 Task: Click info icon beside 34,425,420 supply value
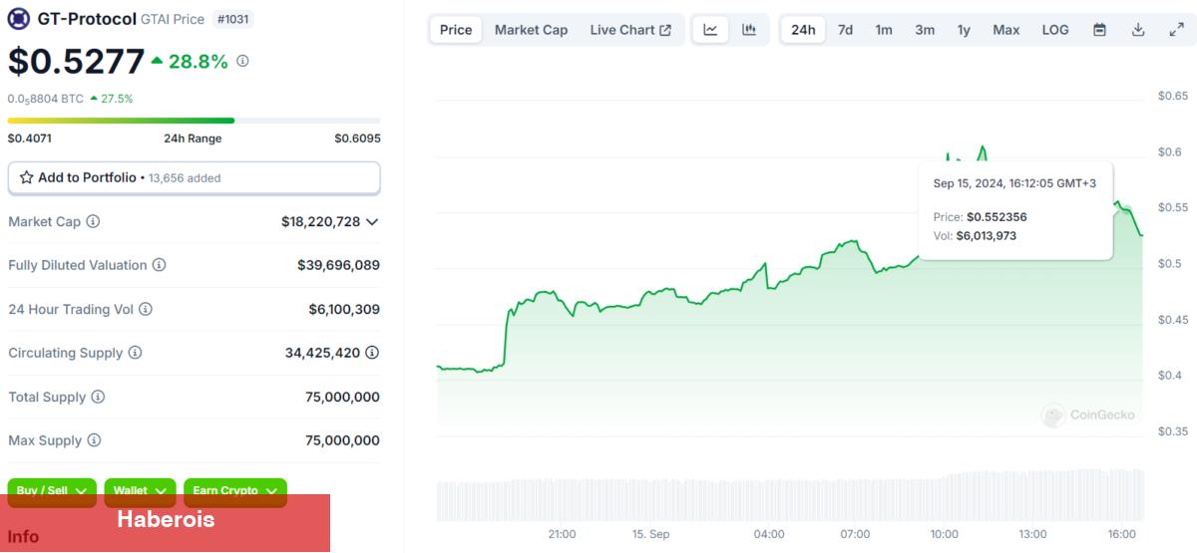pos(372,353)
